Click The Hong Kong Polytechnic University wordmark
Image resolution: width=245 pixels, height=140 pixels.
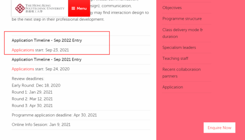(45, 8)
